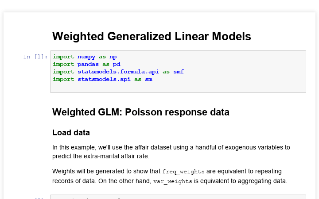The image size is (319, 199).
Task: Click the Weighted Generalized Linear Models title
Action: pos(152,37)
